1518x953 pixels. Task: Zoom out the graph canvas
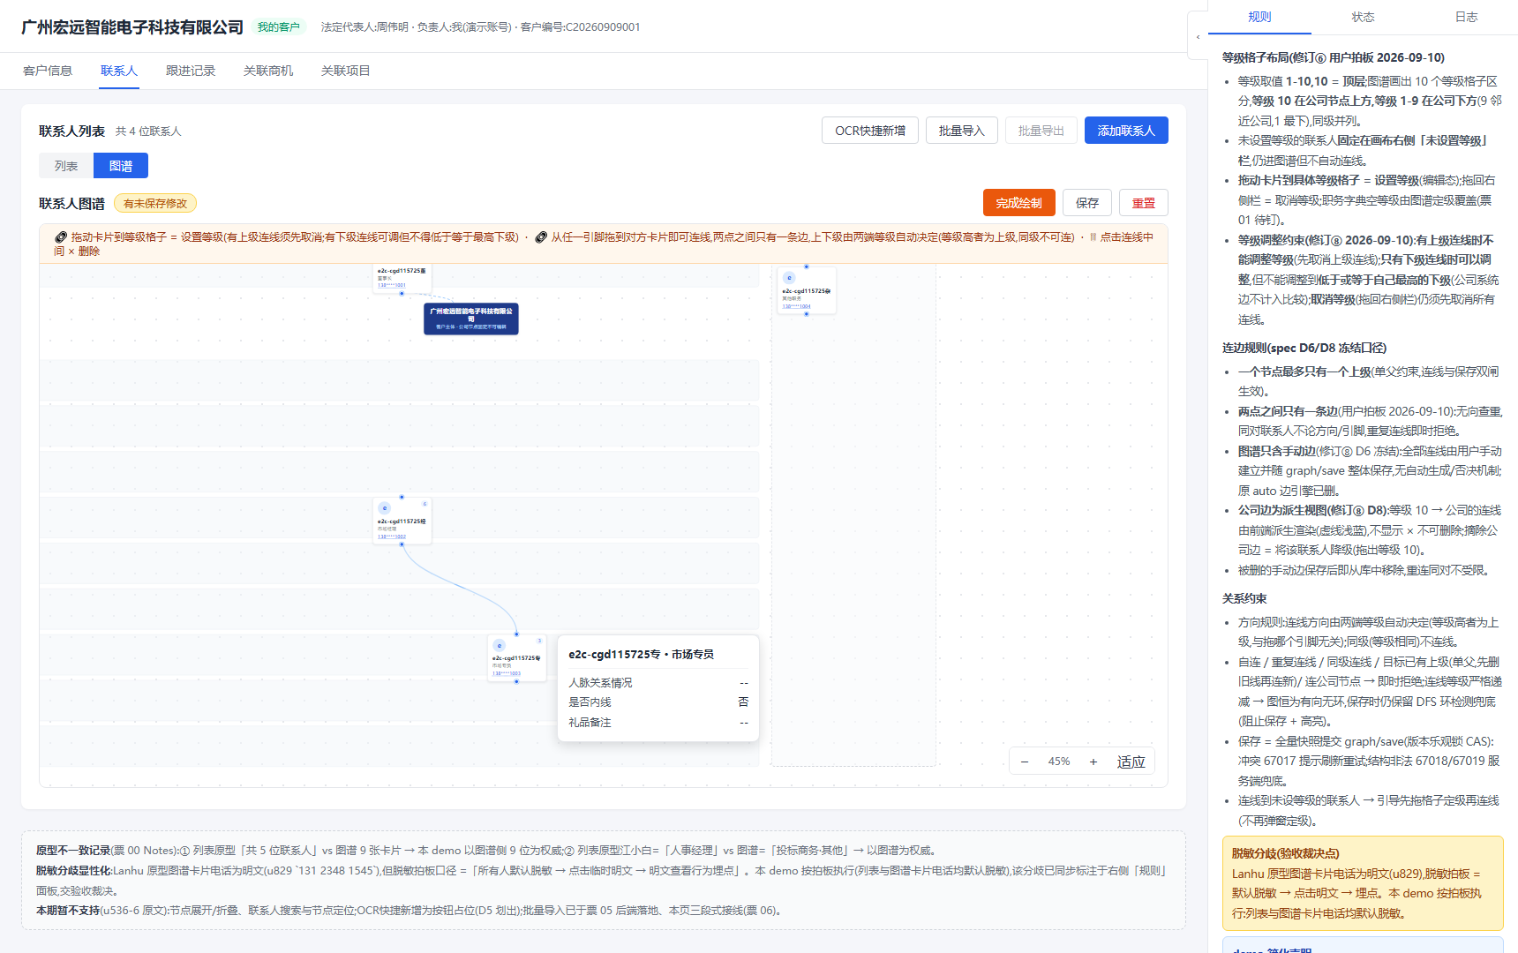click(1025, 762)
